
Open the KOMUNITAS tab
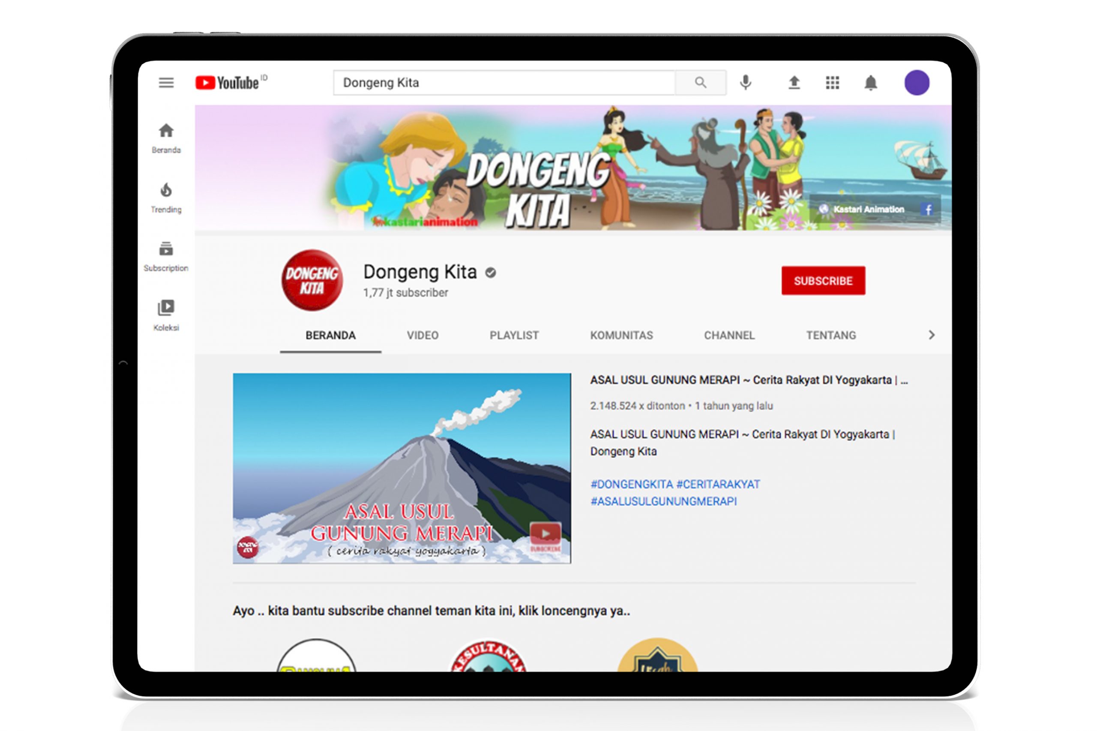[621, 335]
